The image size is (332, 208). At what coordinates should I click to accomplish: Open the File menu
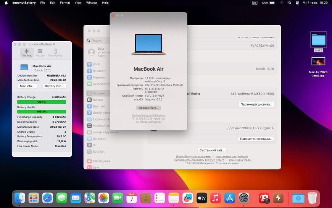pyautogui.click(x=43, y=3)
